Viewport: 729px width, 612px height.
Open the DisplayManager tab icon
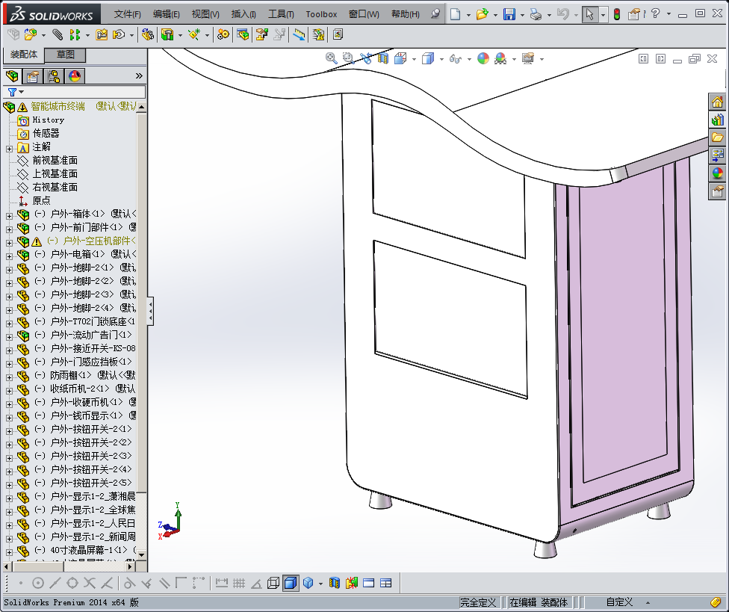click(75, 75)
